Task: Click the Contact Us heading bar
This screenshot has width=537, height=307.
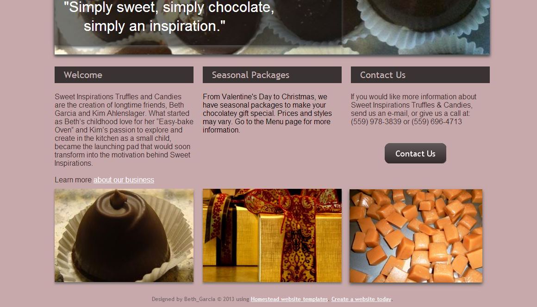Action: tap(420, 75)
